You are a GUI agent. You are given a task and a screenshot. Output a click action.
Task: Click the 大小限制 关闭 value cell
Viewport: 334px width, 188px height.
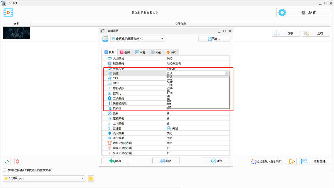(x=198, y=58)
